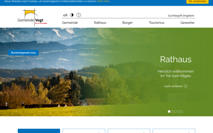Select the fifth slider dot
Screen dimensions: 213x133
(x=182, y=112)
